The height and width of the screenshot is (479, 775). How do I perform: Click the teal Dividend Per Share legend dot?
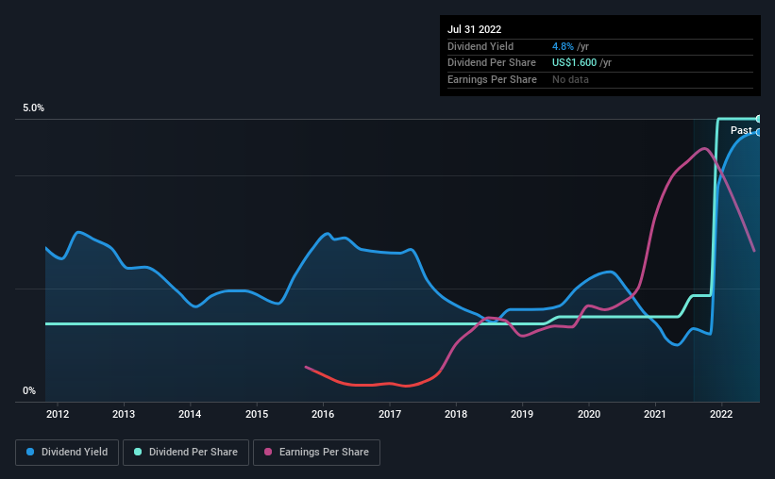click(x=138, y=452)
